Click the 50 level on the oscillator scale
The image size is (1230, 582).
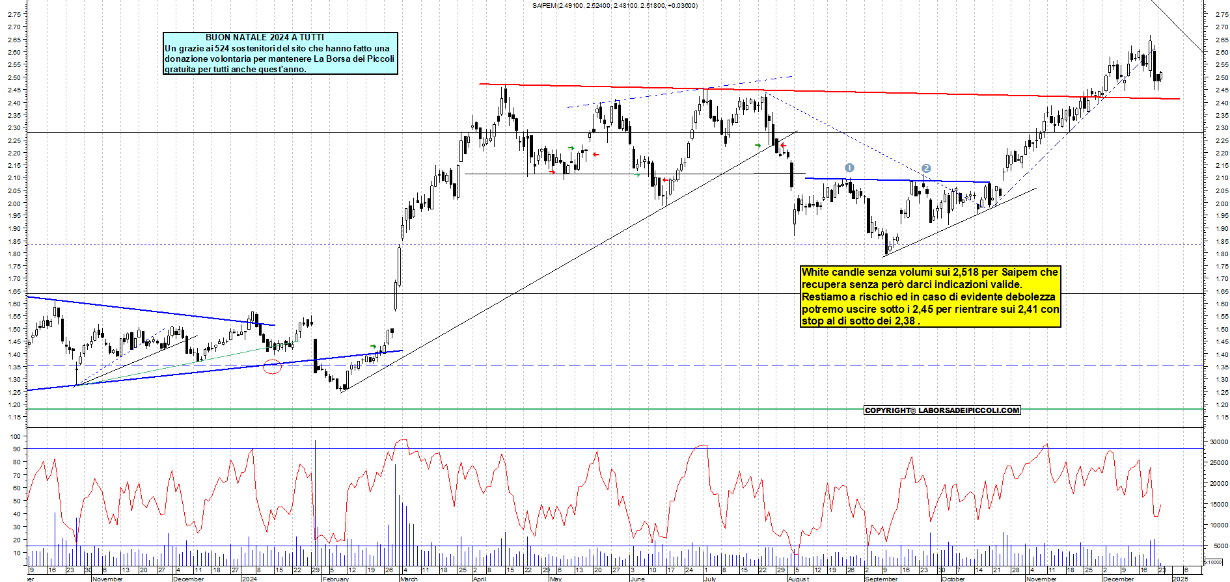[17, 501]
